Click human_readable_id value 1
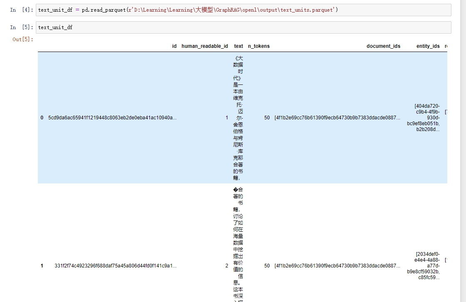This screenshot has width=466, height=302. 227,118
